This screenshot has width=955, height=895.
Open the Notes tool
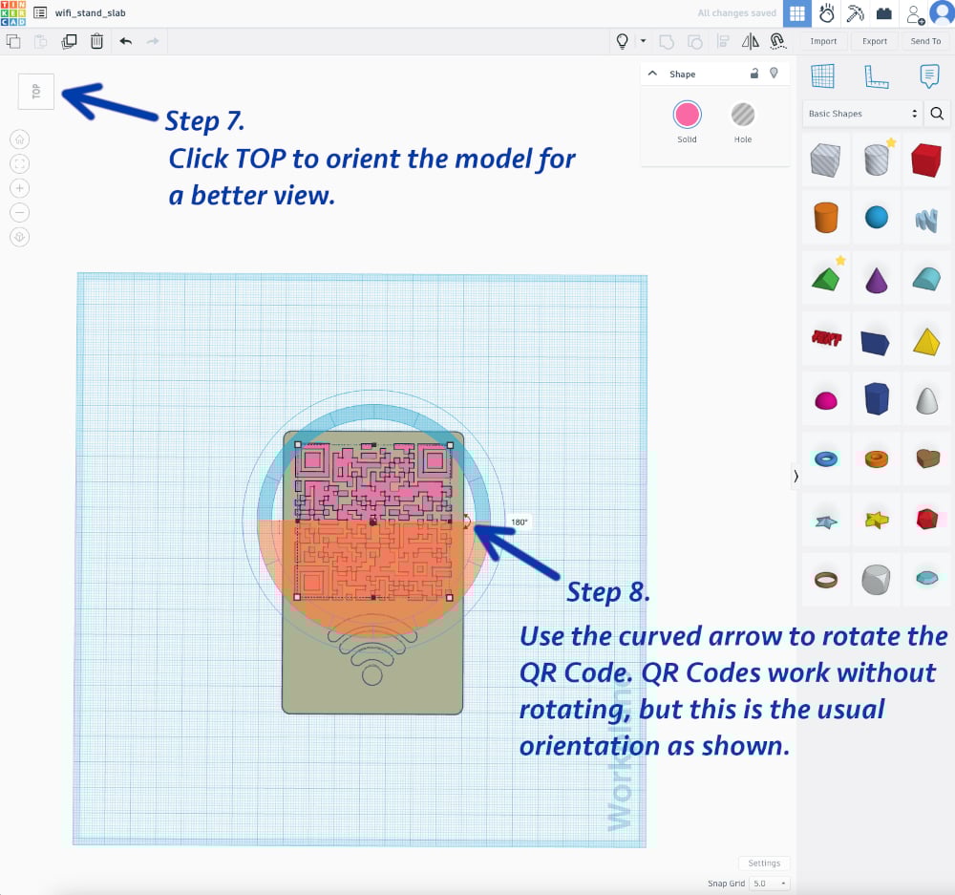tap(927, 76)
